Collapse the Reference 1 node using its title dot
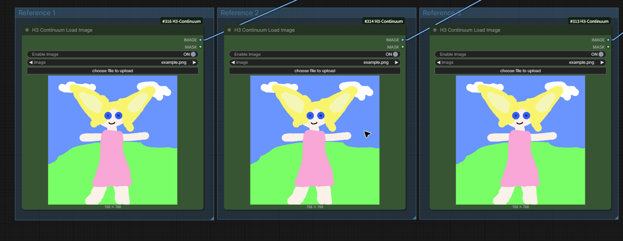This screenshot has height=241, width=623. 27,30
